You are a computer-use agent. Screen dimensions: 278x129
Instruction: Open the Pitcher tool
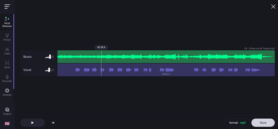7,37
